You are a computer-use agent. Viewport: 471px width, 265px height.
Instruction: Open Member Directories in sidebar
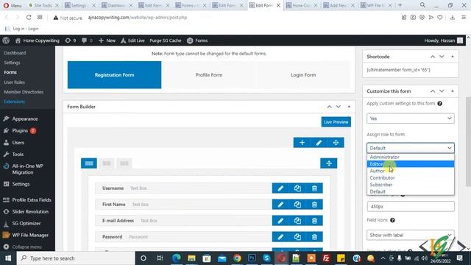point(24,92)
